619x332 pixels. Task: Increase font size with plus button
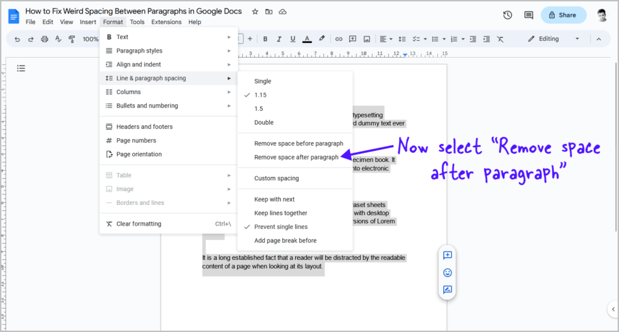(250, 39)
